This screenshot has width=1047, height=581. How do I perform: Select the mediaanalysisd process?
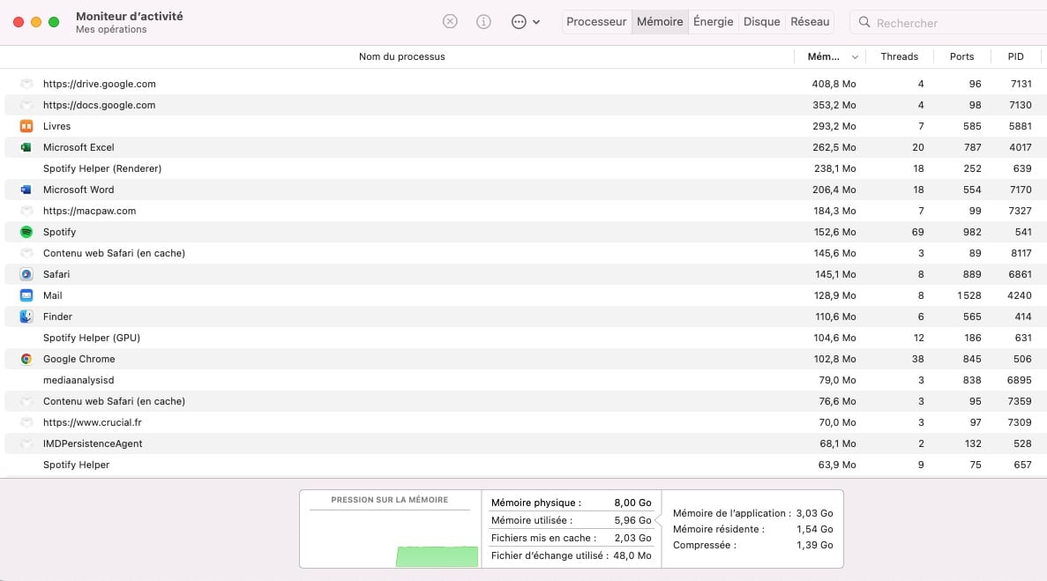click(x=524, y=380)
